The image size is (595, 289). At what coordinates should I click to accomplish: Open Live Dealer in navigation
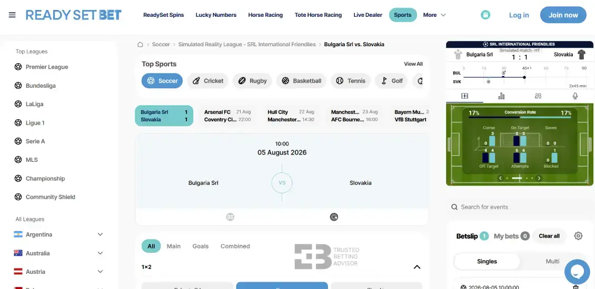[368, 15]
